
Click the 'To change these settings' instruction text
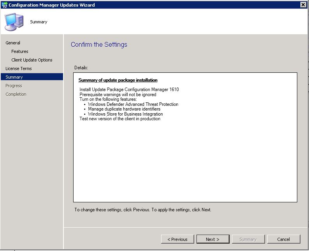click(143, 210)
